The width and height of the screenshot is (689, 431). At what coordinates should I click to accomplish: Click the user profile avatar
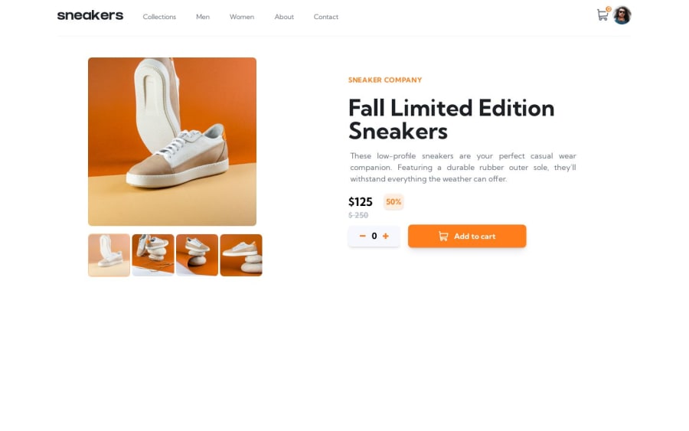pyautogui.click(x=622, y=15)
